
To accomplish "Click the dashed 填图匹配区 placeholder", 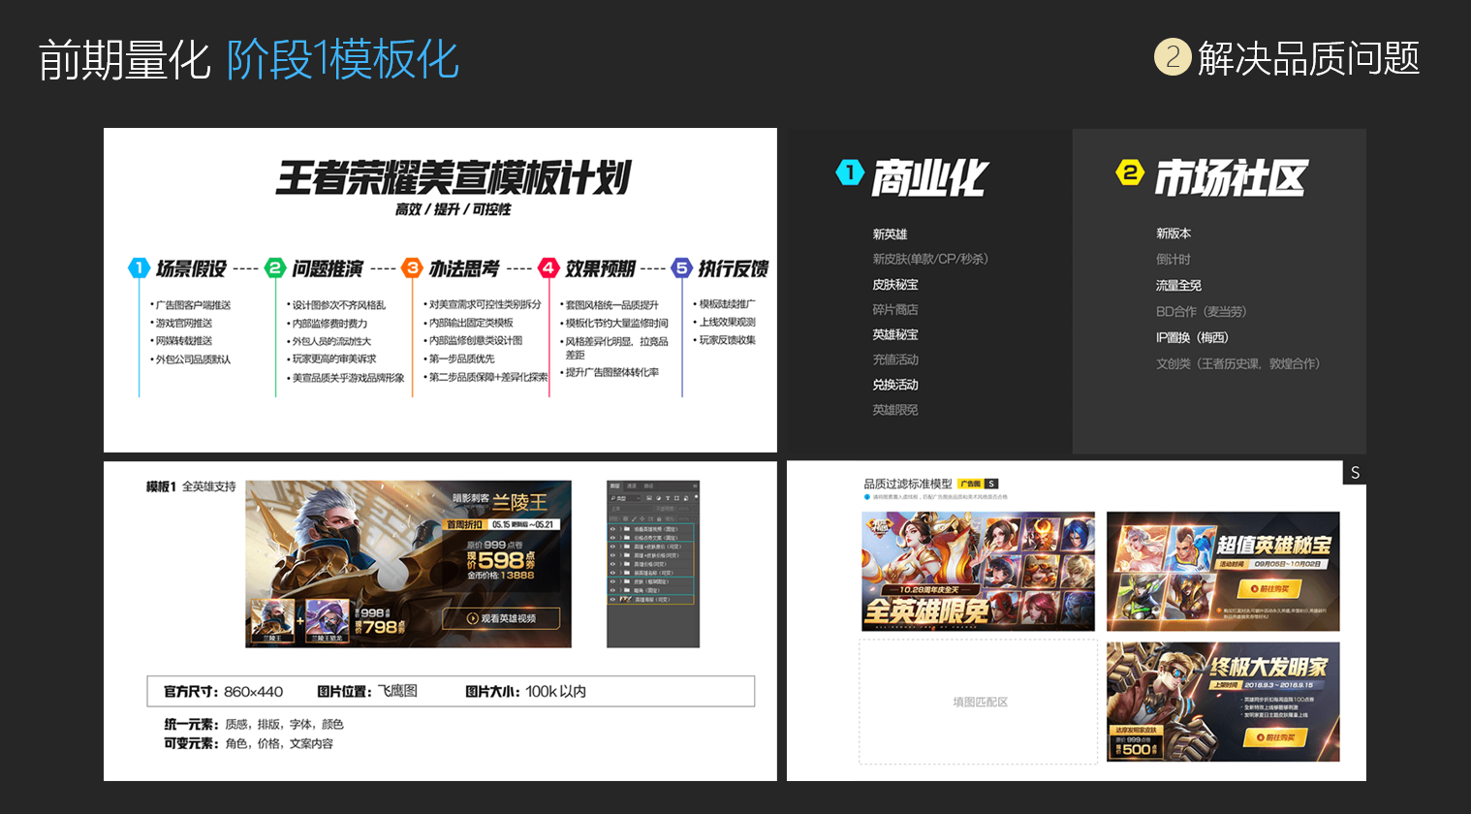I will (979, 702).
